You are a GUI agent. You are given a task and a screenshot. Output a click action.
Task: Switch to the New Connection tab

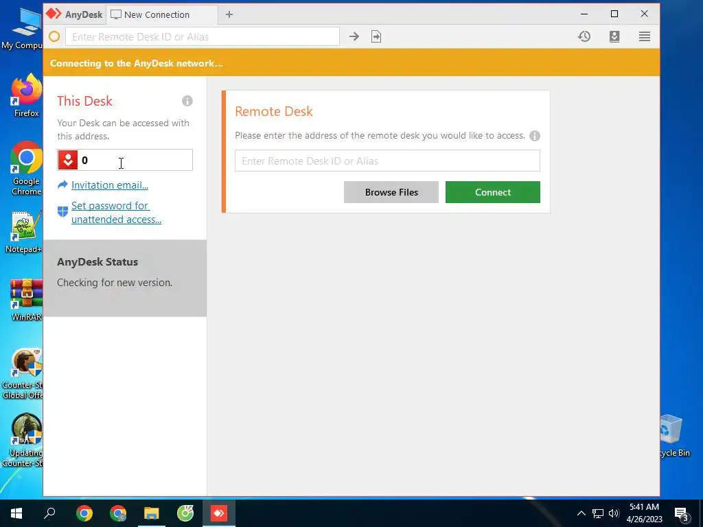pyautogui.click(x=162, y=14)
